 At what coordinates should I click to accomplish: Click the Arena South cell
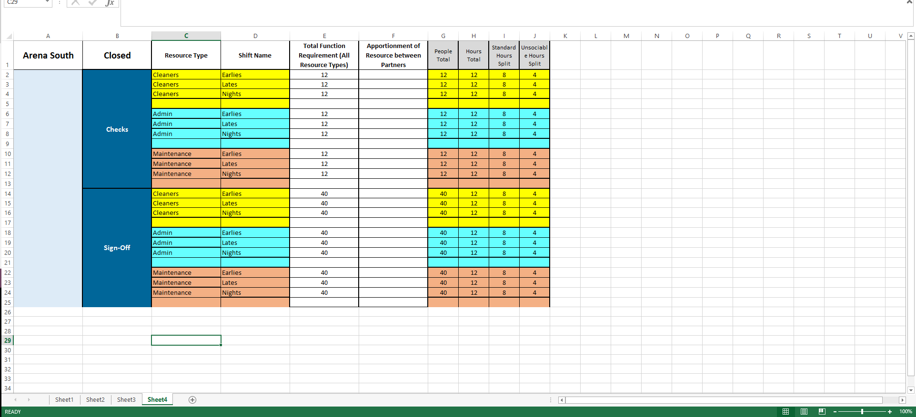coord(48,55)
